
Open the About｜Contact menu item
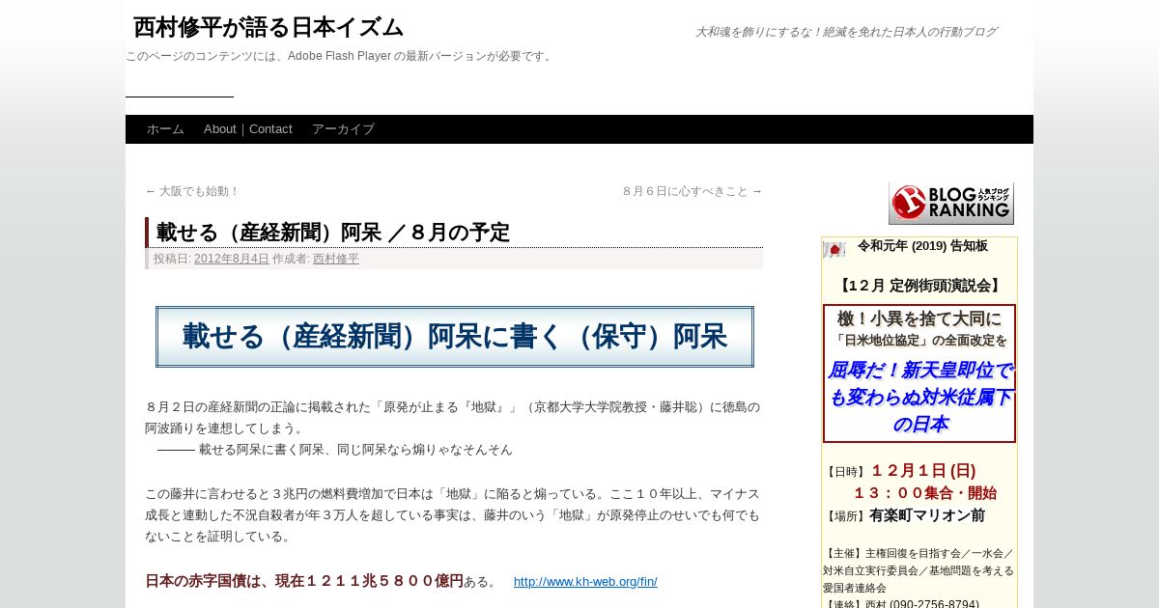(248, 129)
